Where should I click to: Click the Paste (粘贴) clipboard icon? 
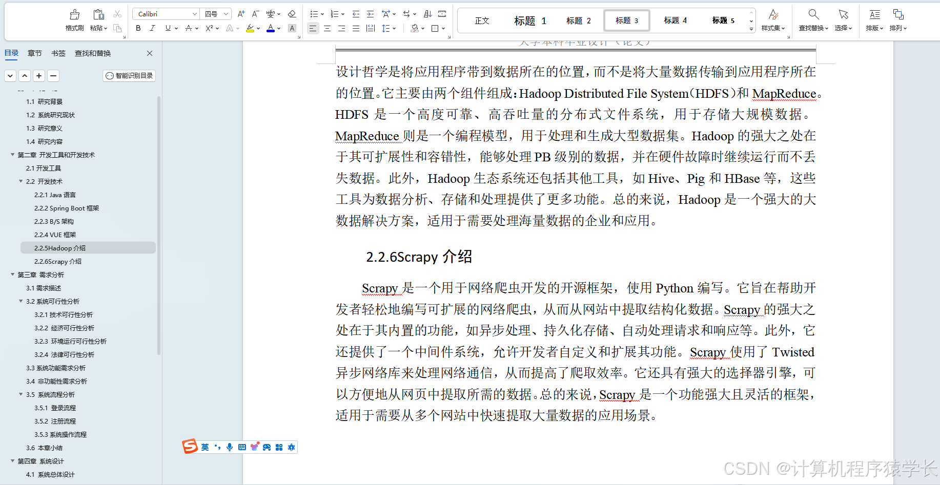point(98,15)
